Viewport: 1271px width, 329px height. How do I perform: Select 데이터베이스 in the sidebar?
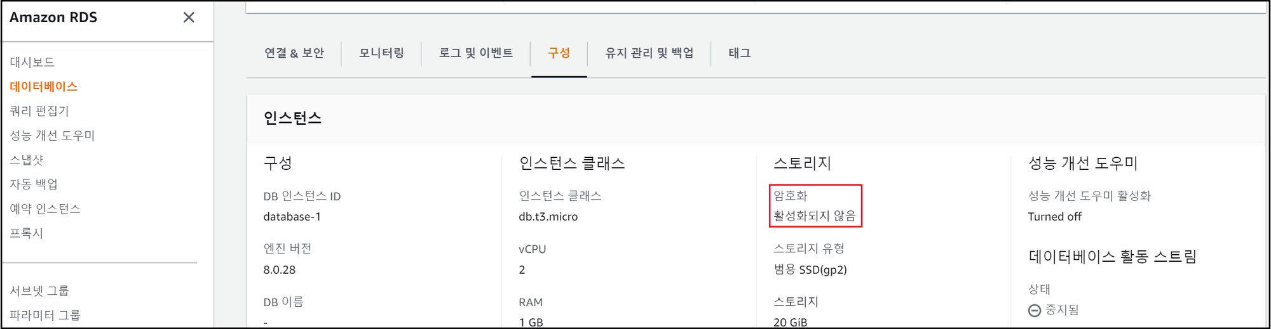[44, 86]
